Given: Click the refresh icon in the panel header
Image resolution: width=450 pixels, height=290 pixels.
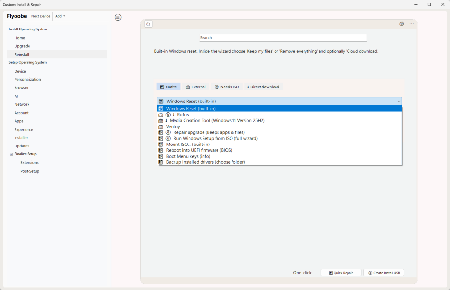Looking at the screenshot, I should tap(148, 24).
